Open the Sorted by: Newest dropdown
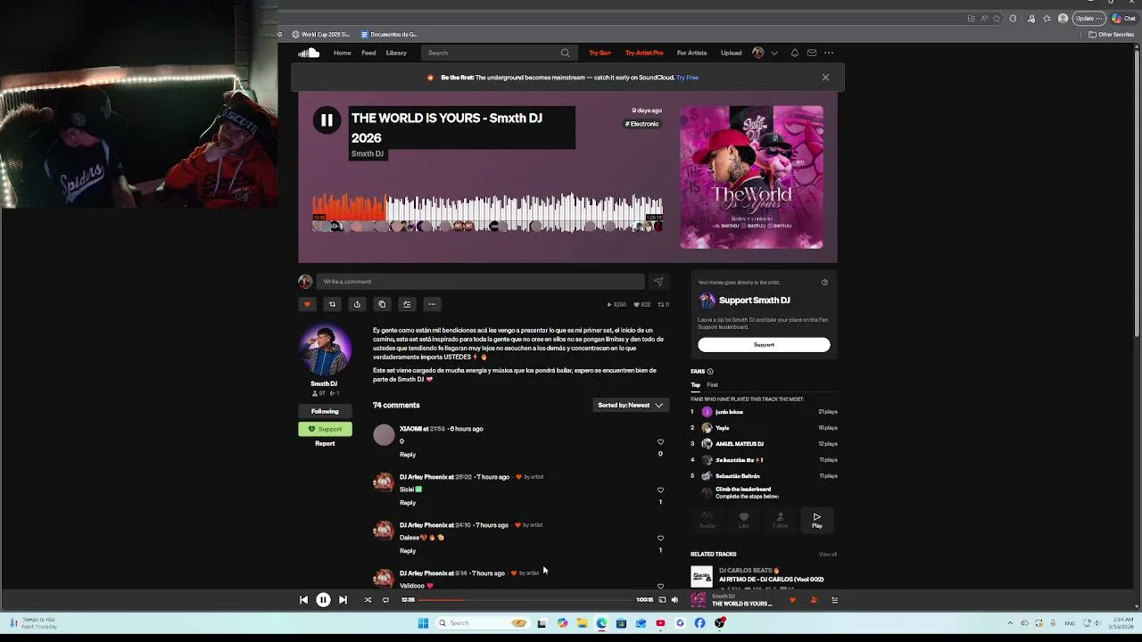1142x642 pixels. 631,405
